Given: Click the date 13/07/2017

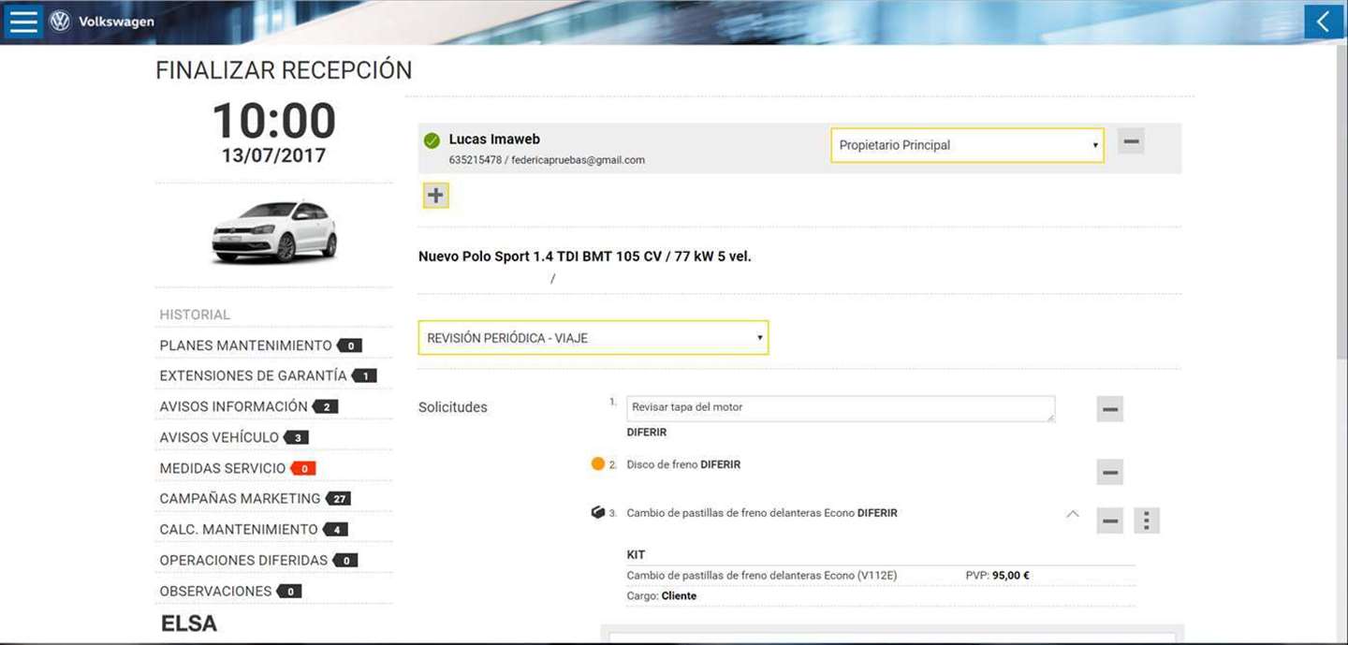Looking at the screenshot, I should click(x=274, y=155).
